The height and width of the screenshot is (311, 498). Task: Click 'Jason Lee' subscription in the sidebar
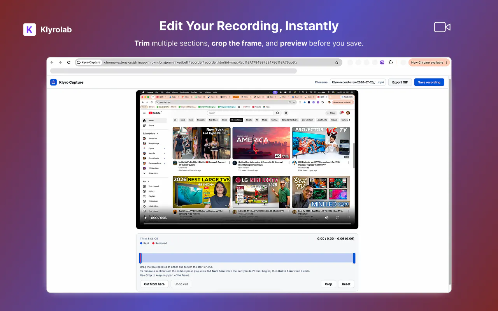tap(153, 138)
